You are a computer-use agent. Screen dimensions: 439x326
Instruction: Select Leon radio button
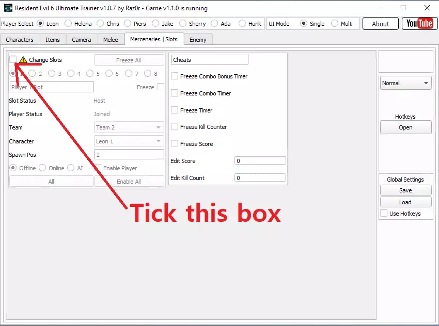coord(40,24)
